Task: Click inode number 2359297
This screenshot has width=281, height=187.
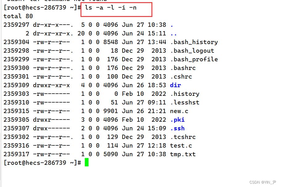Action: (16, 25)
